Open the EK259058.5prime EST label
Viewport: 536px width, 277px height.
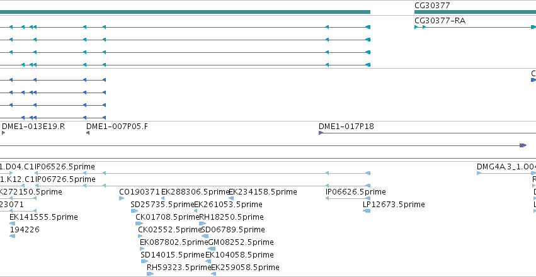(245, 268)
